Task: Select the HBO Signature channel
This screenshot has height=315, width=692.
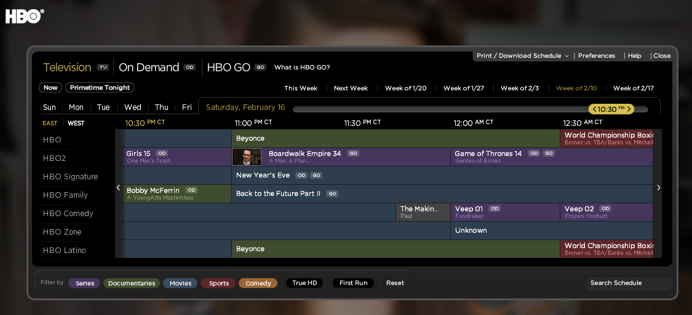Action: [70, 177]
